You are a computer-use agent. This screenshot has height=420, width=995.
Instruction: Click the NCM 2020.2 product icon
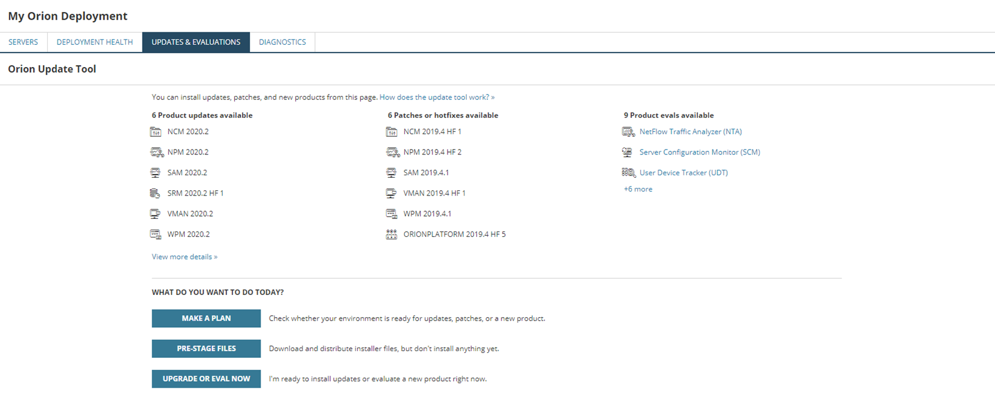[156, 132]
